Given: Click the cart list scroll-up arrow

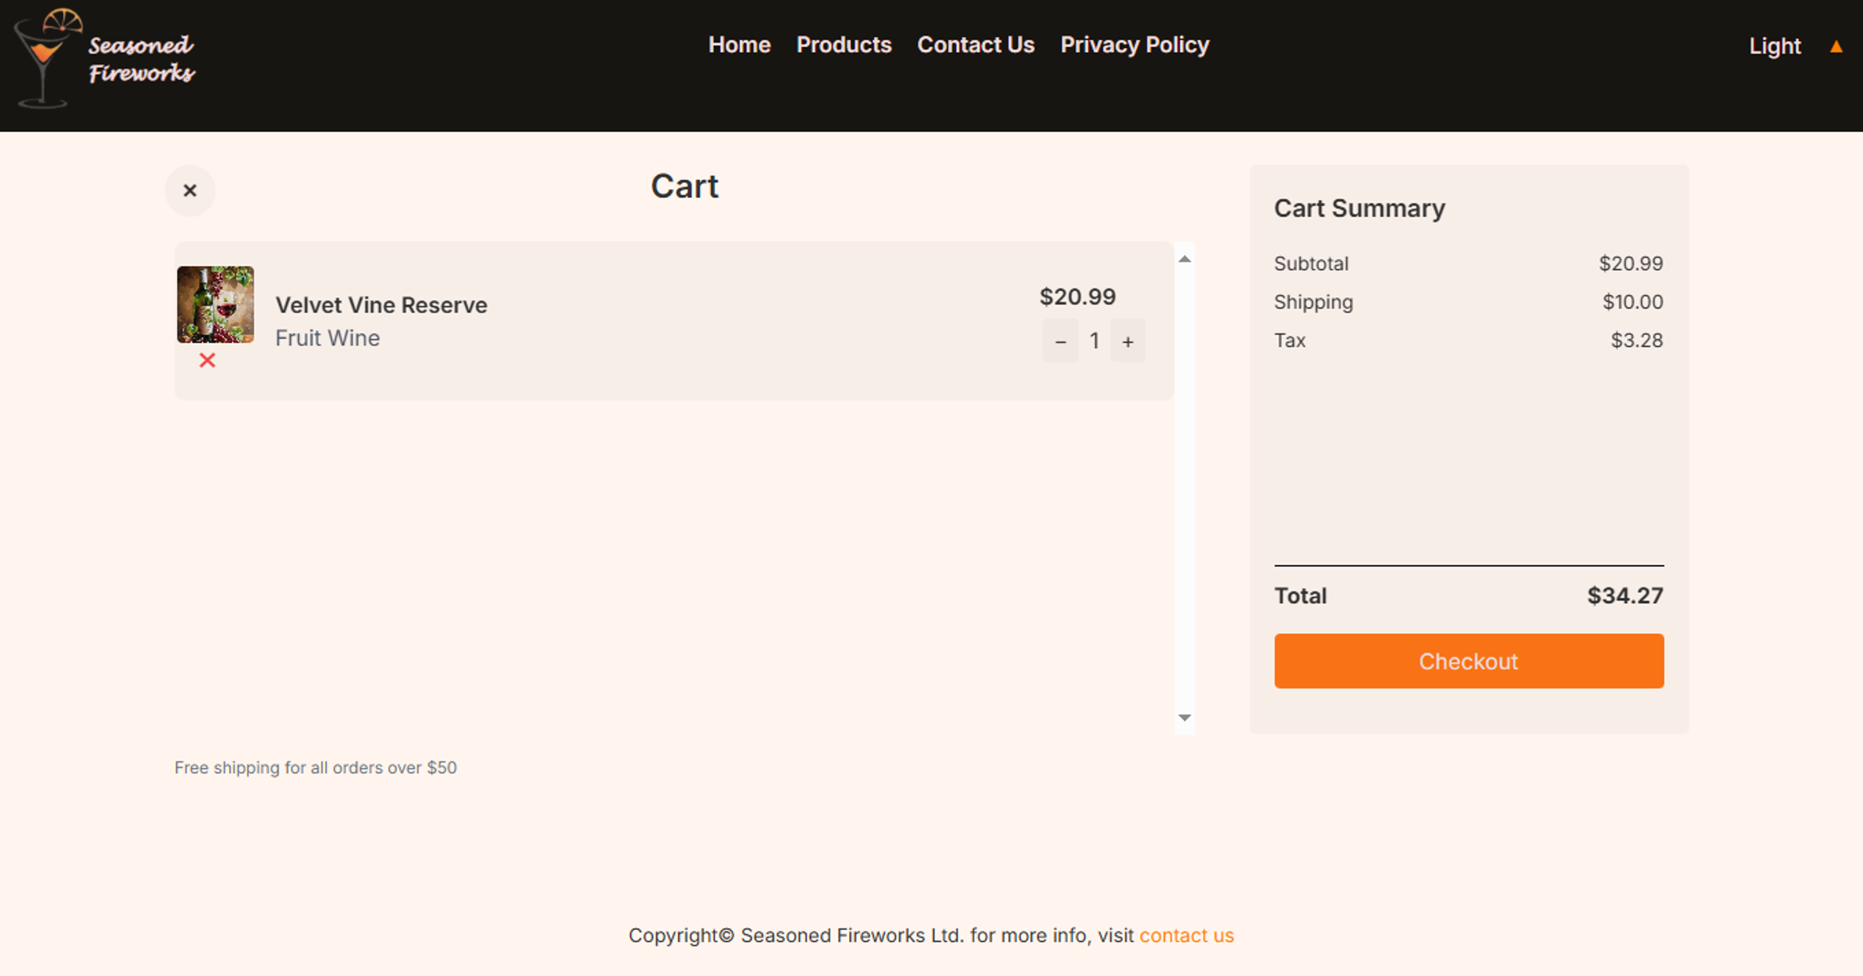Looking at the screenshot, I should pyautogui.click(x=1185, y=259).
